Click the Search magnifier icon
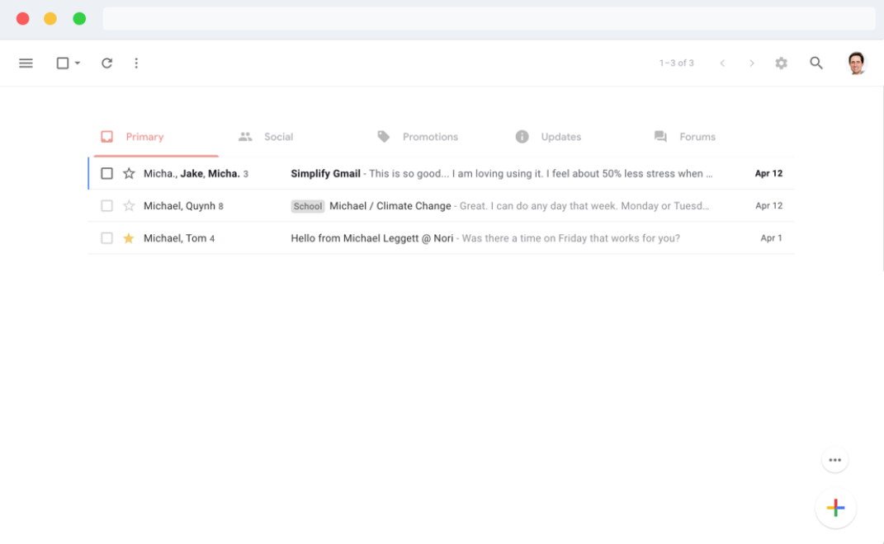This screenshot has width=884, height=544. tap(816, 63)
